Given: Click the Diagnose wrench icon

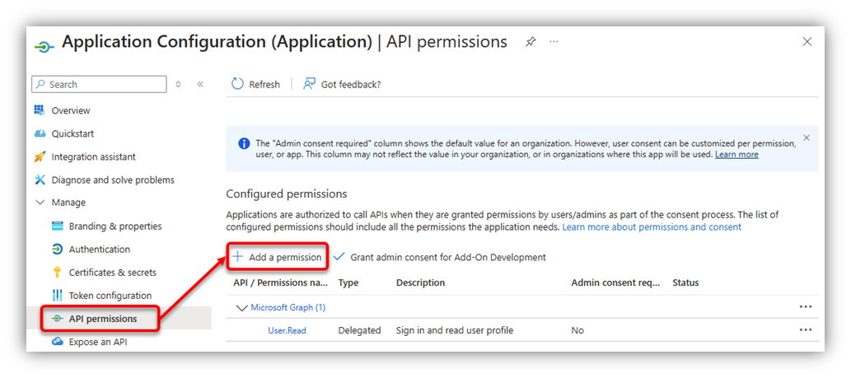Looking at the screenshot, I should point(40,180).
